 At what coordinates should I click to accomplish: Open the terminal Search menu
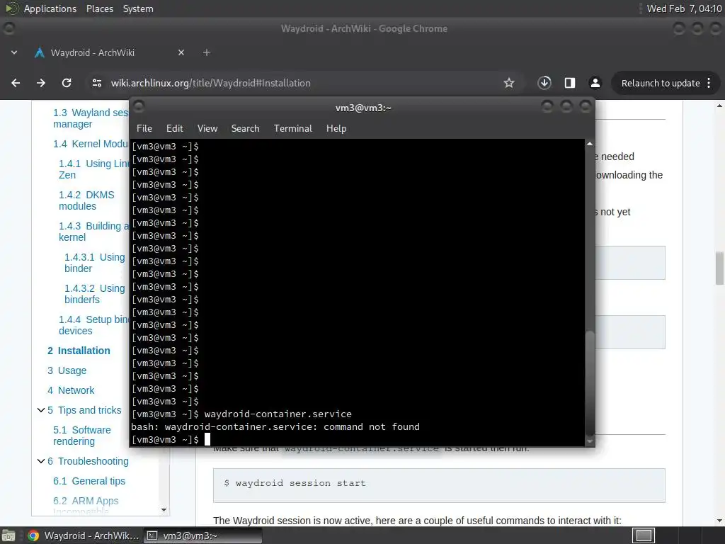point(245,129)
